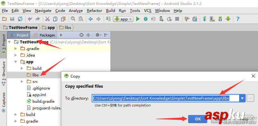Viewport: 258px width, 126px height.
Task: Open the File menu
Action: (x=5, y=11)
